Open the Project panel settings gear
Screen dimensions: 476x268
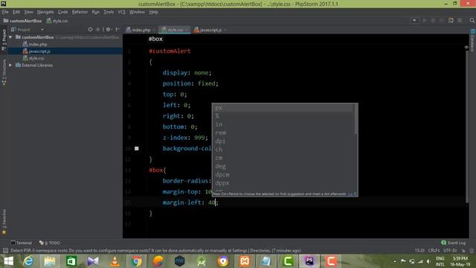pyautogui.click(x=108, y=30)
